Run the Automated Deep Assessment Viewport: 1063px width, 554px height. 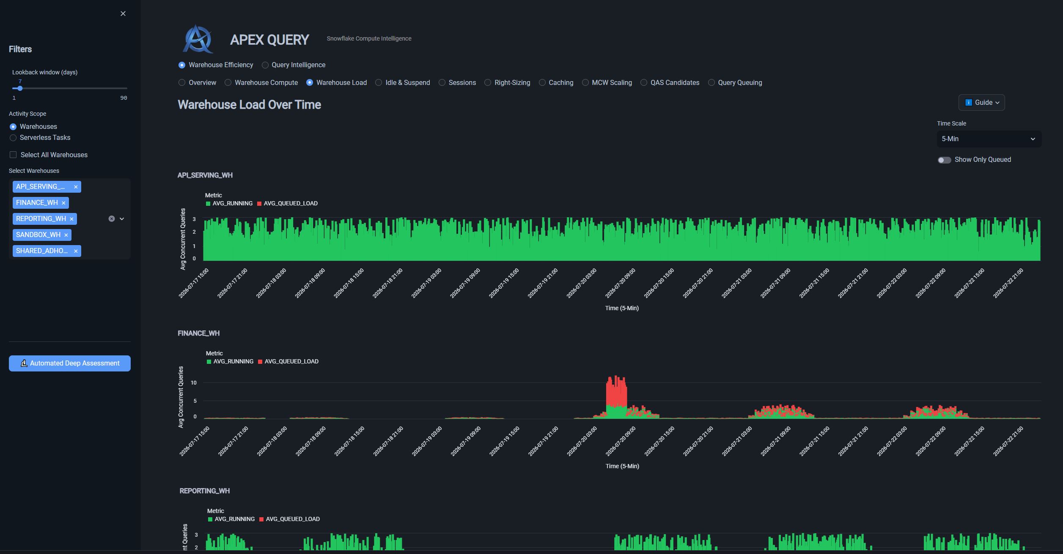pyautogui.click(x=70, y=363)
